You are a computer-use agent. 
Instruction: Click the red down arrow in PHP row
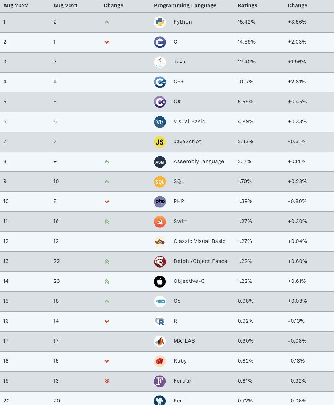pyautogui.click(x=107, y=202)
